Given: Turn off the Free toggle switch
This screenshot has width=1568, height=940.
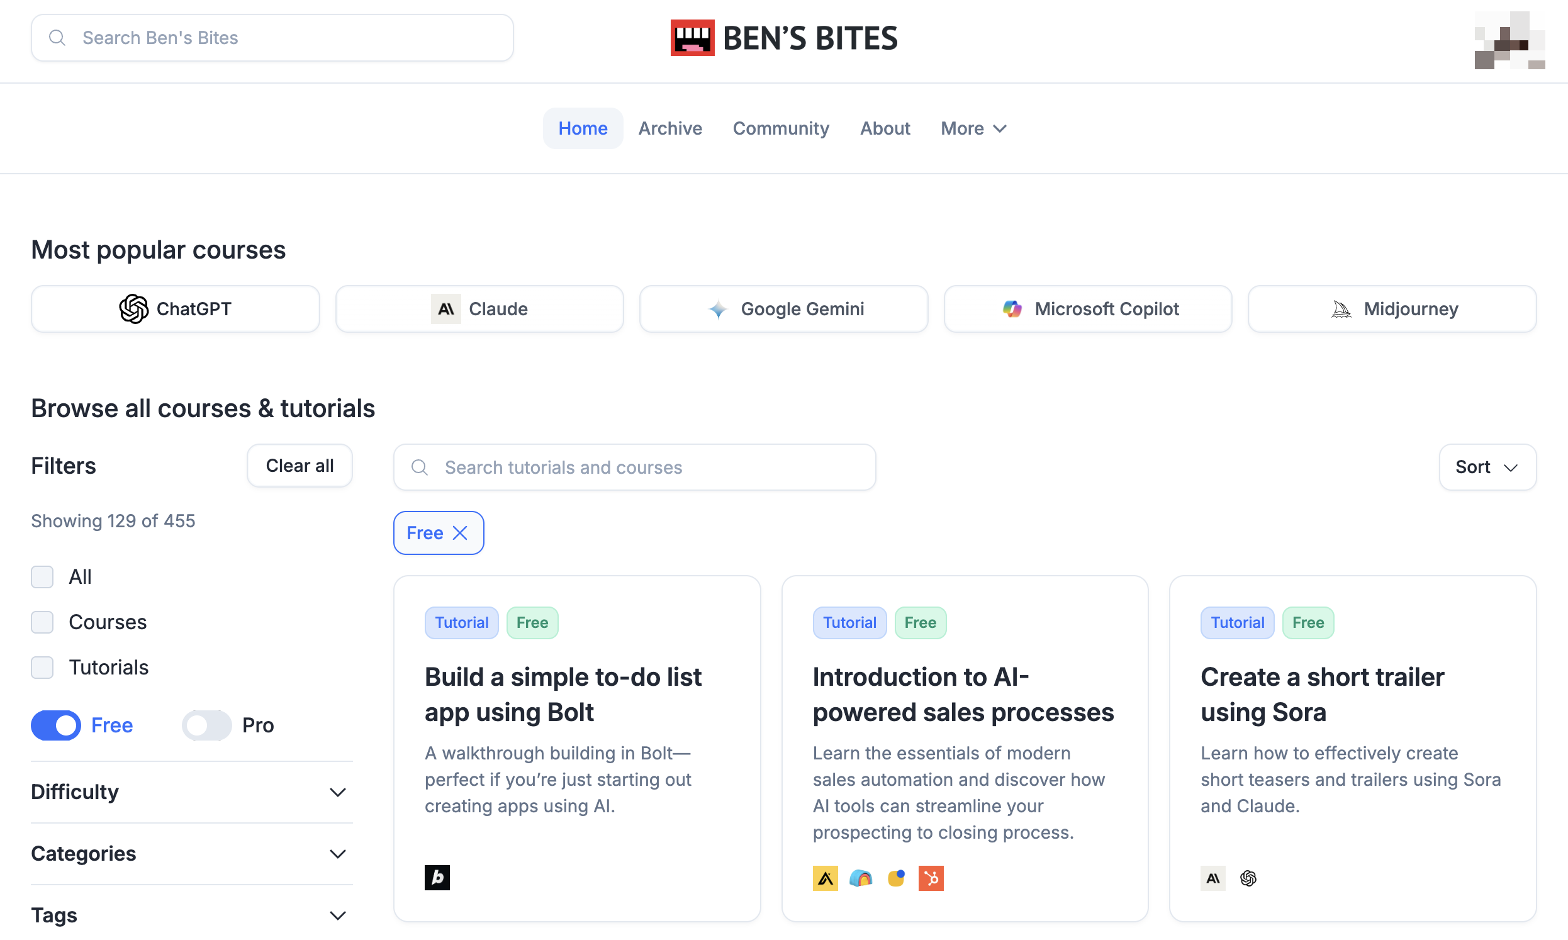Looking at the screenshot, I should [x=56, y=725].
